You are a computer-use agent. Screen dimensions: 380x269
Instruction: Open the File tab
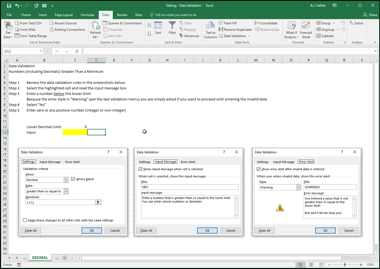9,15
